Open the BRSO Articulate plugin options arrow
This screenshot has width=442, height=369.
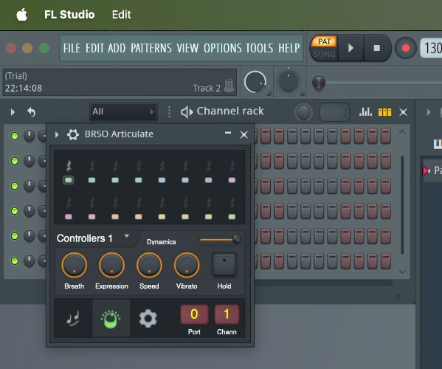tap(57, 134)
